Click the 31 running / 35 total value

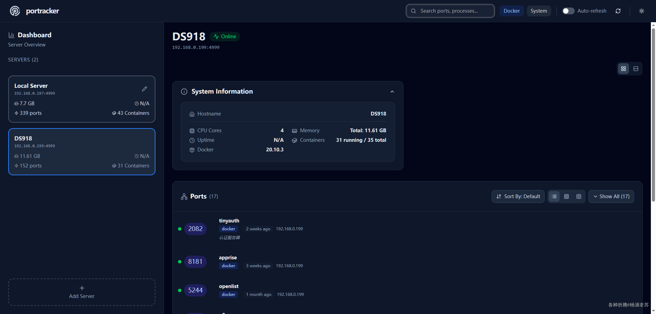coord(361,140)
